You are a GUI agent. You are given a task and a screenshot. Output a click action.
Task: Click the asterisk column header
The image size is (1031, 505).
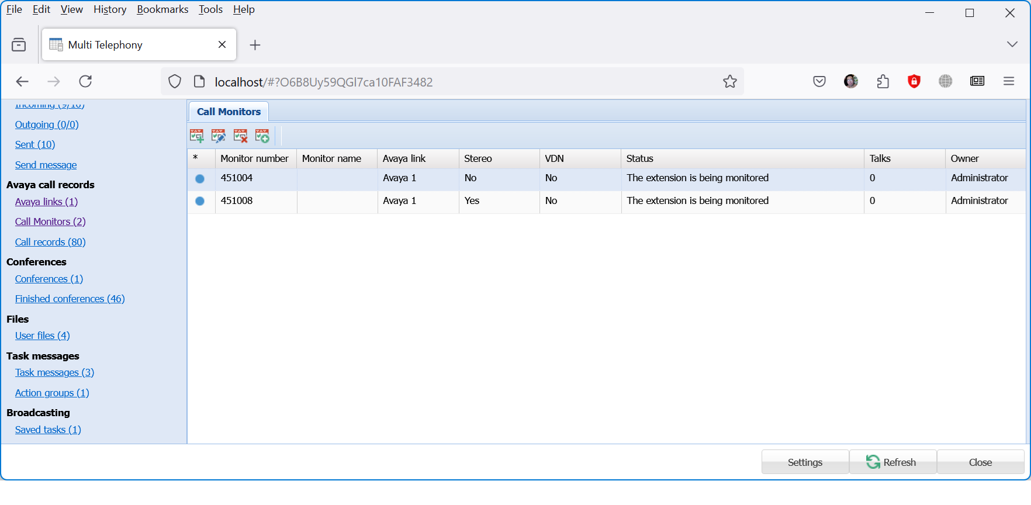click(x=202, y=158)
